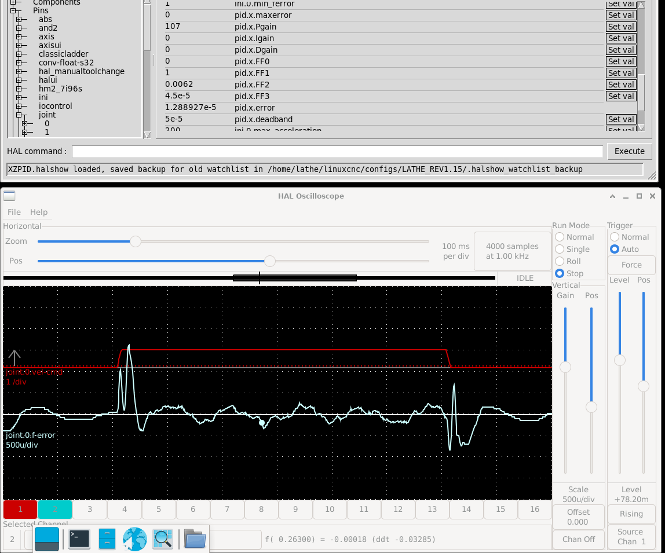This screenshot has width=665, height=553.
Task: Adjust the horizontal Zoom slider
Action: [136, 241]
